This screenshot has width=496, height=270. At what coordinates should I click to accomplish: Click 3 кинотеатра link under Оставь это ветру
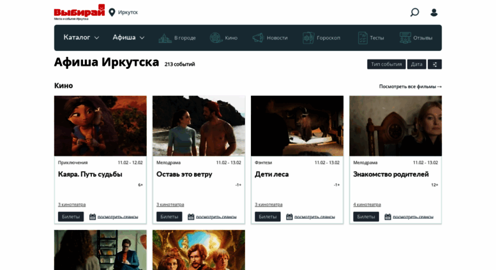170,204
